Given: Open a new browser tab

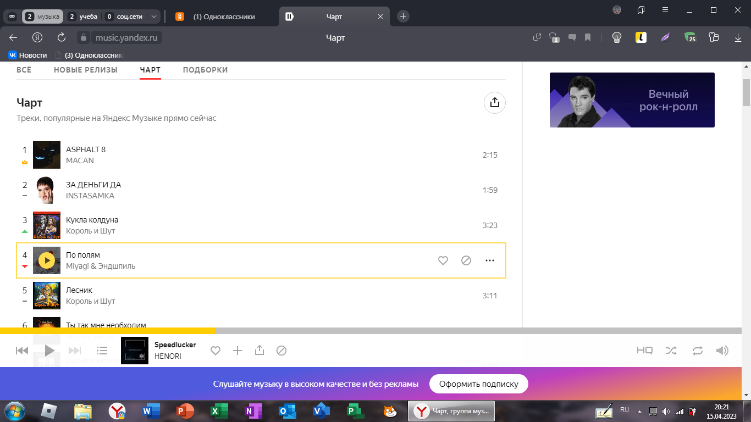Looking at the screenshot, I should 403,16.
